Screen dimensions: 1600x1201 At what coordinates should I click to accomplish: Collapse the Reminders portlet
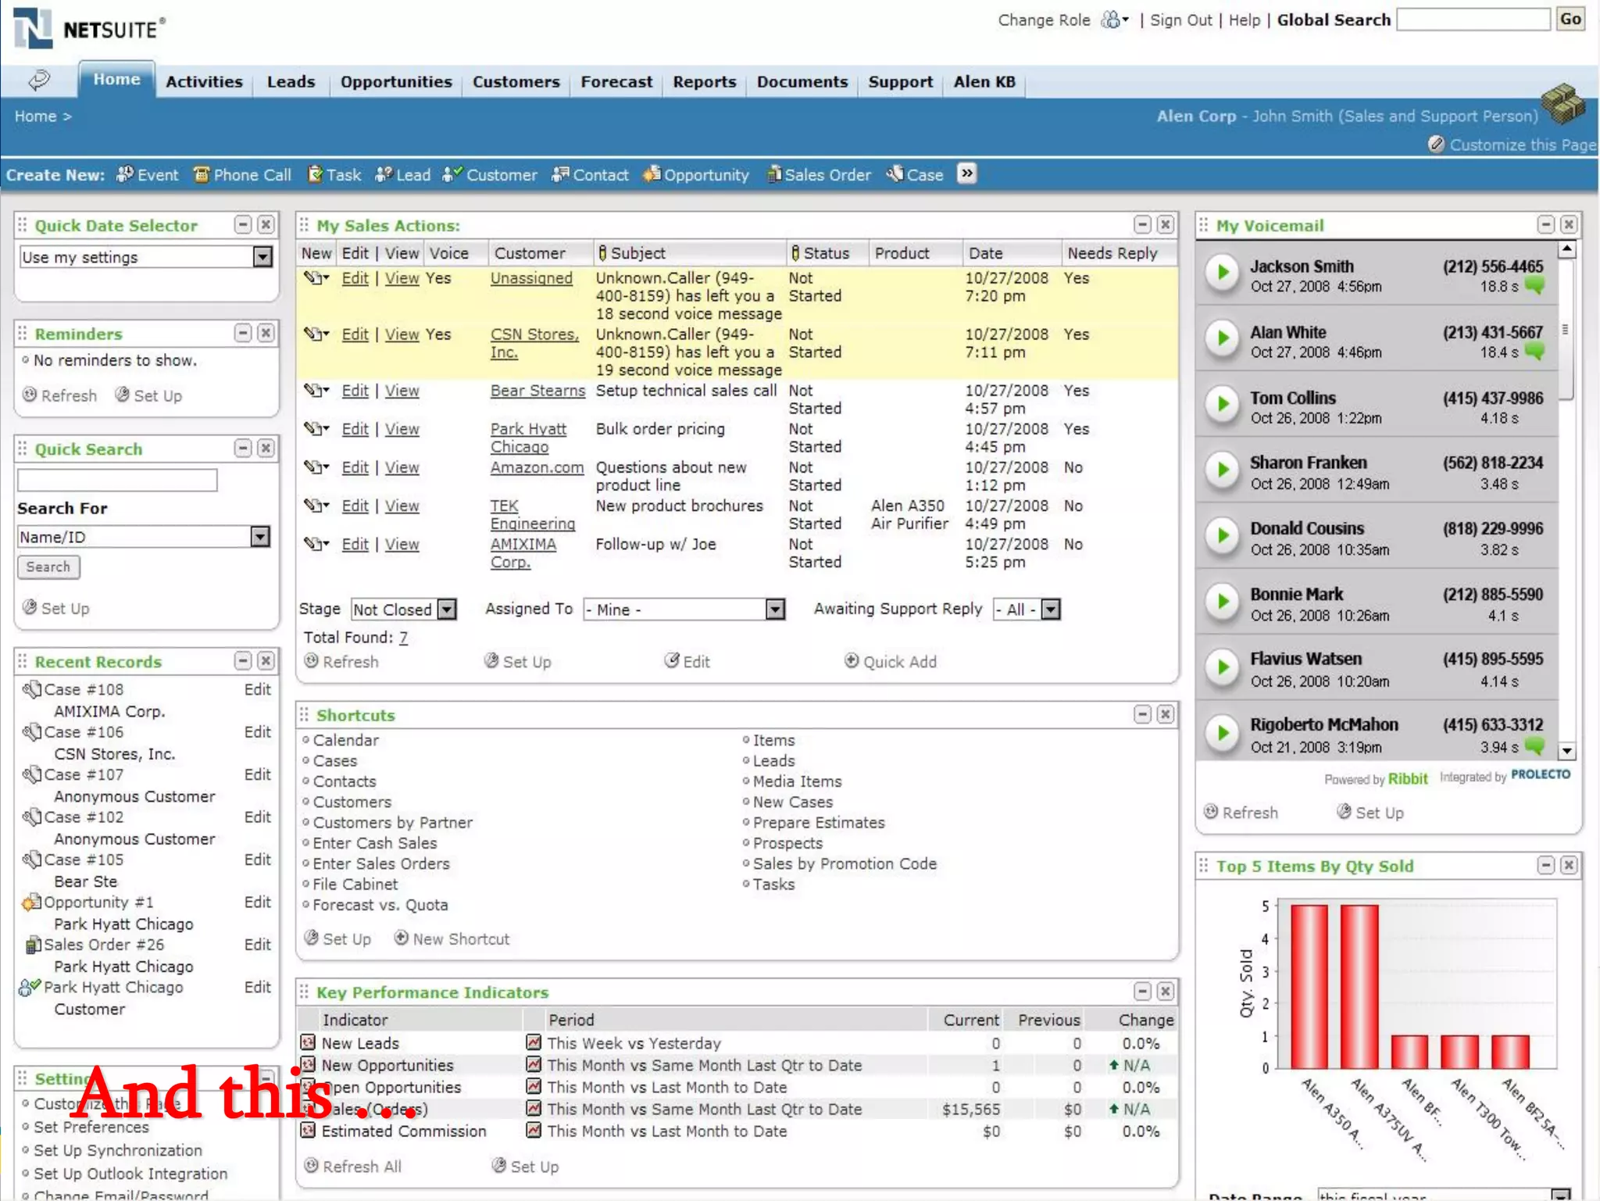(243, 334)
